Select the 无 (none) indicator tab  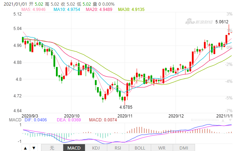(x=52, y=148)
